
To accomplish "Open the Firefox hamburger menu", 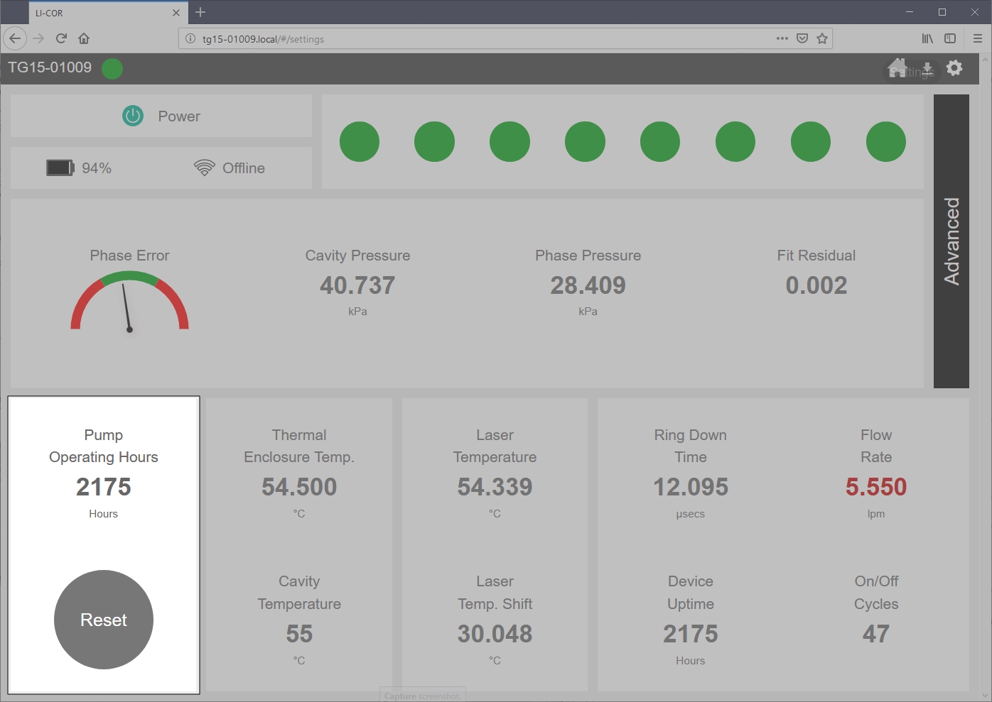I will 978,39.
